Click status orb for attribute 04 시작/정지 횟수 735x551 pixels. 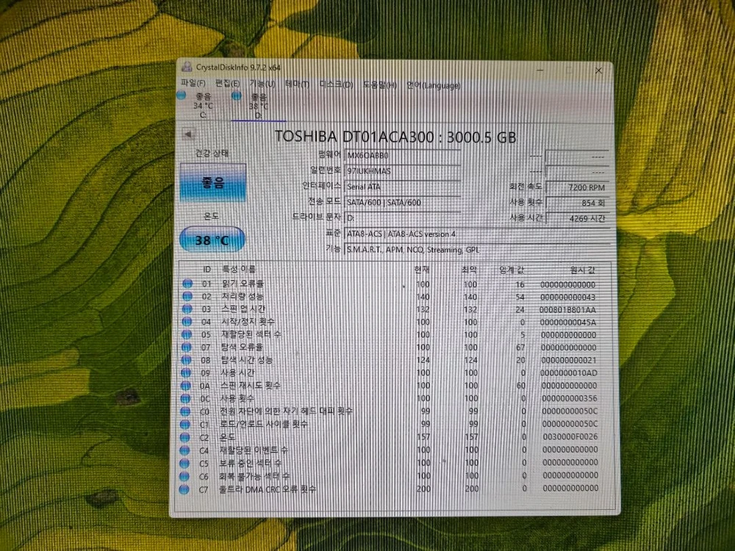(187, 322)
